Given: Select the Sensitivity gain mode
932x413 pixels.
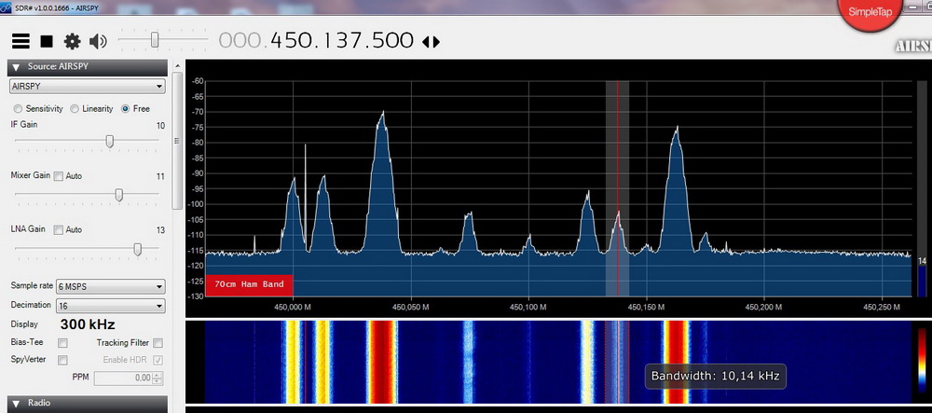Looking at the screenshot, I should click(18, 109).
